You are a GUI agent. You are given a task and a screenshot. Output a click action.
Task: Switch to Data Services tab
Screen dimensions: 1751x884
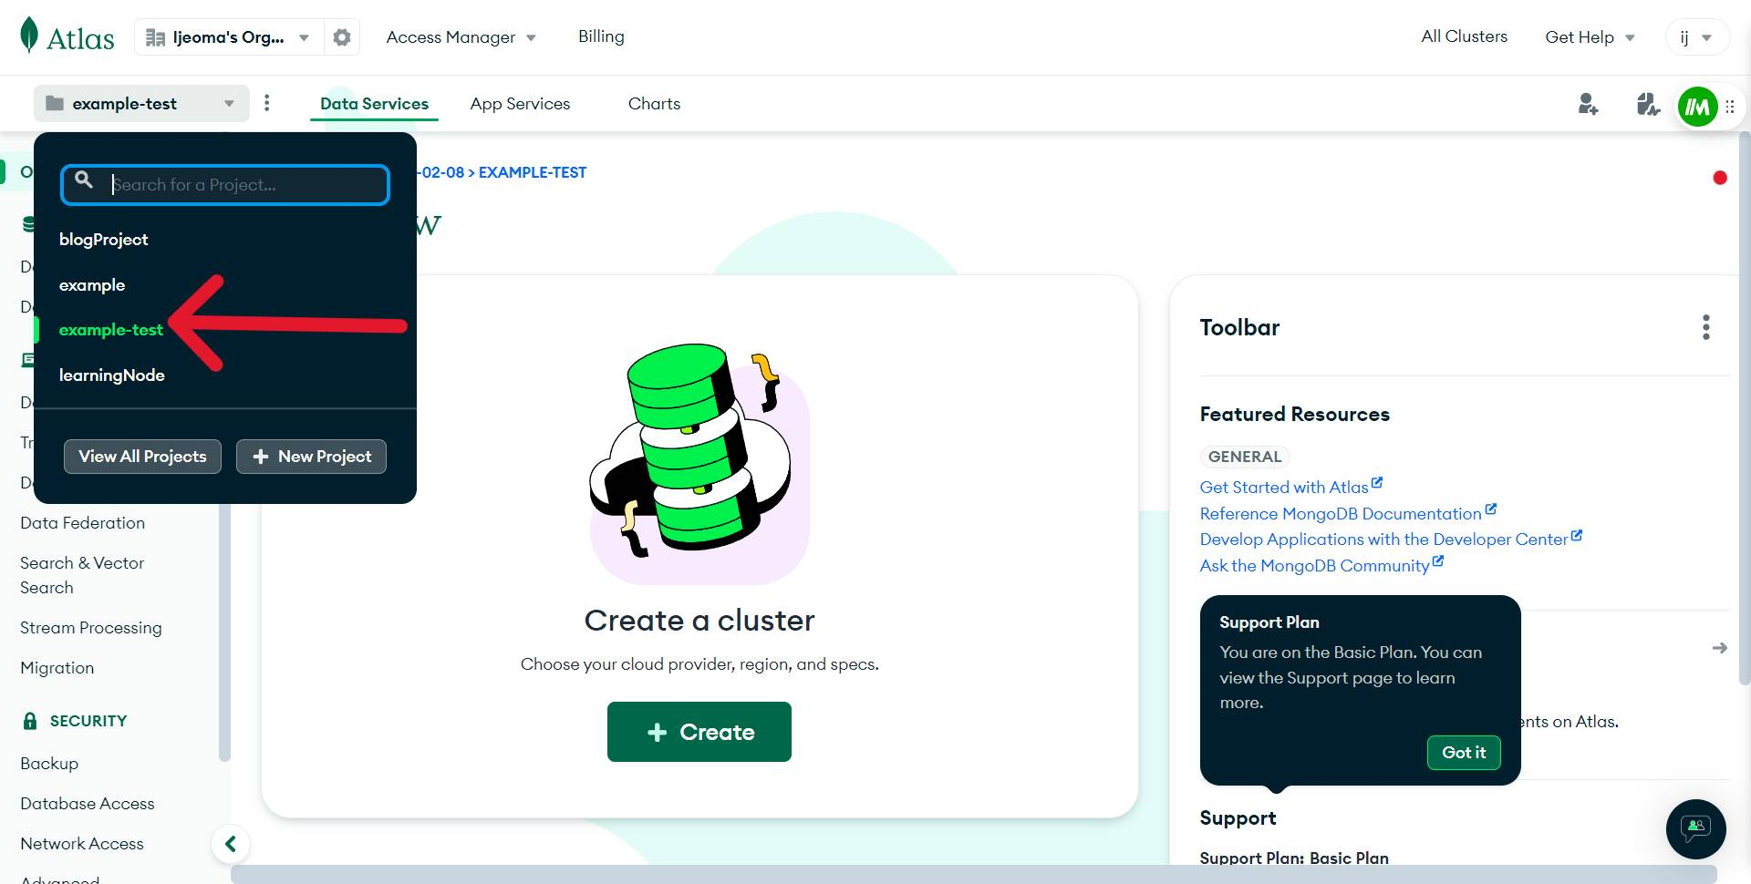tap(374, 104)
